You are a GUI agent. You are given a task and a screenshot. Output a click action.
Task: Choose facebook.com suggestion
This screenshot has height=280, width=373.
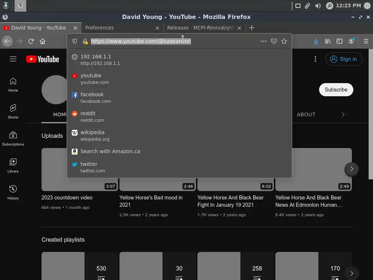[179, 98]
